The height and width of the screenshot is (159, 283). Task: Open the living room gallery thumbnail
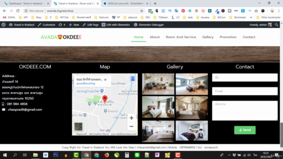[158, 84]
